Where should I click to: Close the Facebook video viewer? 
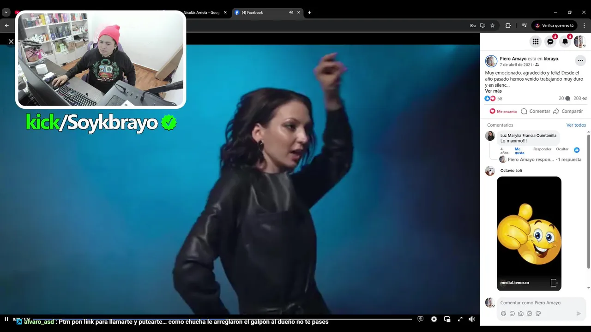[11, 41]
